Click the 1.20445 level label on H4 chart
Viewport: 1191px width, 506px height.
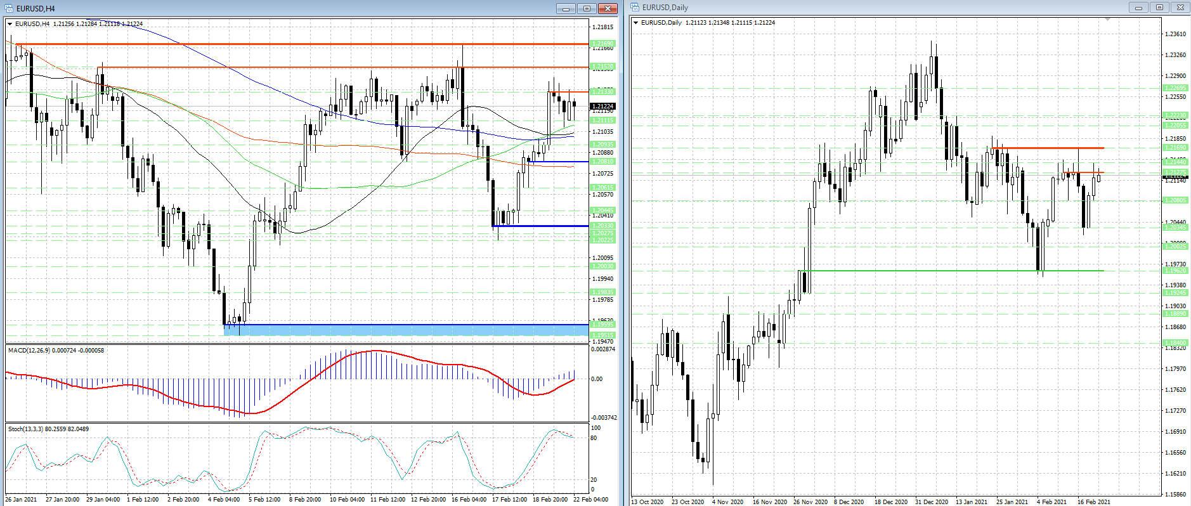(602, 211)
